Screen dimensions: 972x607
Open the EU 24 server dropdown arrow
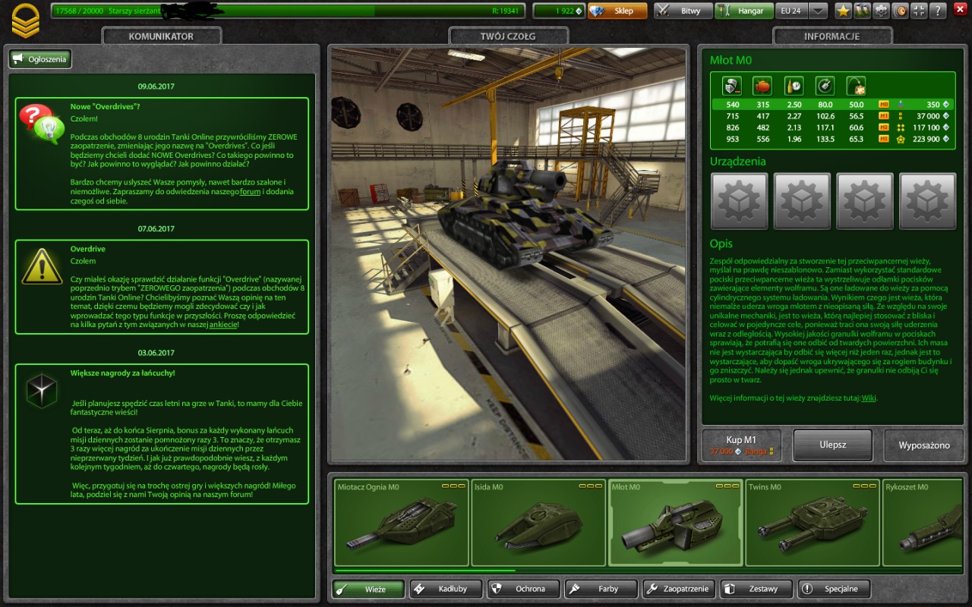[x=818, y=11]
